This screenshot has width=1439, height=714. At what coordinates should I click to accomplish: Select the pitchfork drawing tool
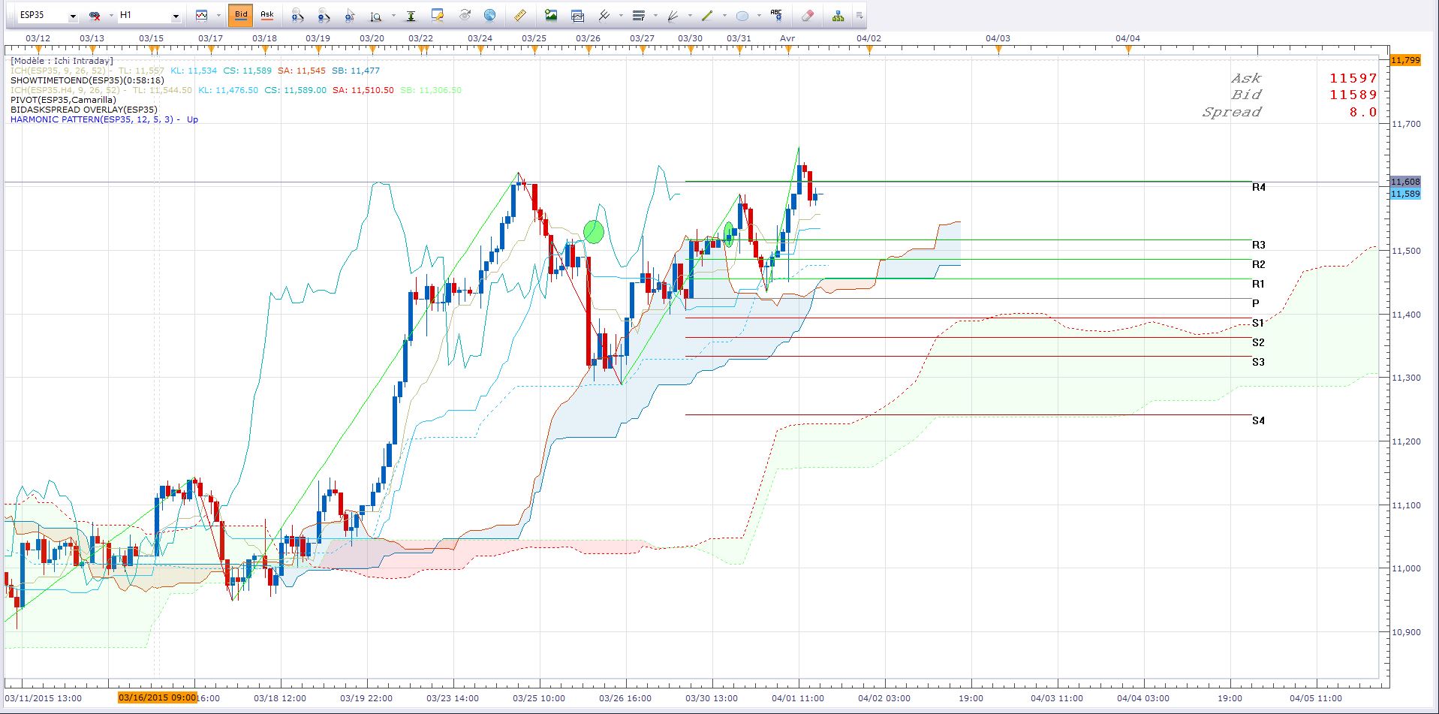click(603, 15)
